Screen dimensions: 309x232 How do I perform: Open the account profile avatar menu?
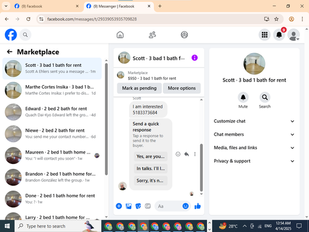[x=294, y=35]
